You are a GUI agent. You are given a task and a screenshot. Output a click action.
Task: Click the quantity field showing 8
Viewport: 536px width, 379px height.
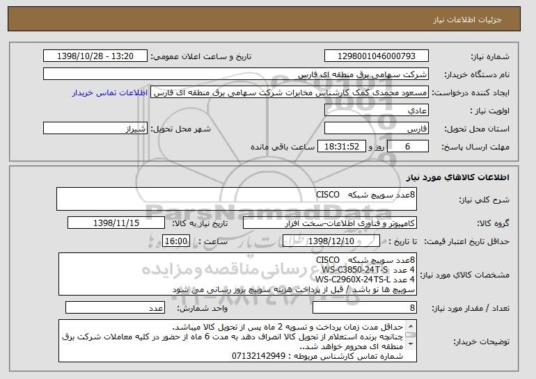tap(365, 307)
